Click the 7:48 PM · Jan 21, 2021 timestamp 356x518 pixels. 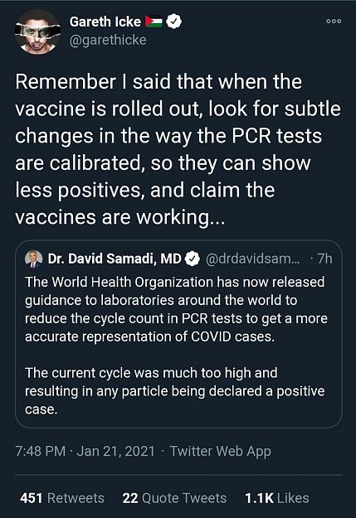pos(85,451)
